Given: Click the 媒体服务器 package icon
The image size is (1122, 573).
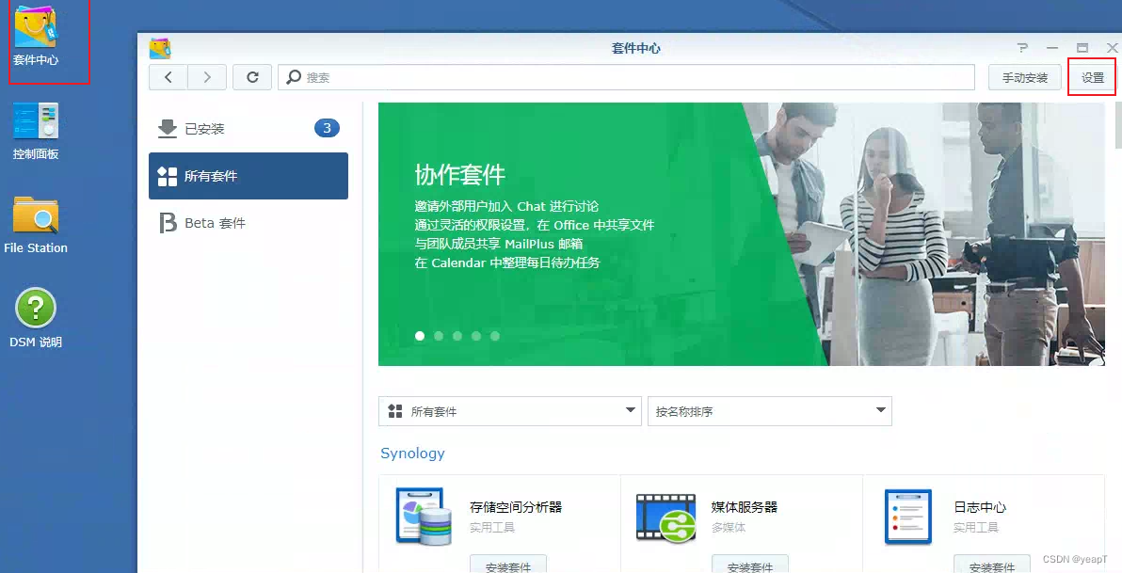Looking at the screenshot, I should click(666, 517).
